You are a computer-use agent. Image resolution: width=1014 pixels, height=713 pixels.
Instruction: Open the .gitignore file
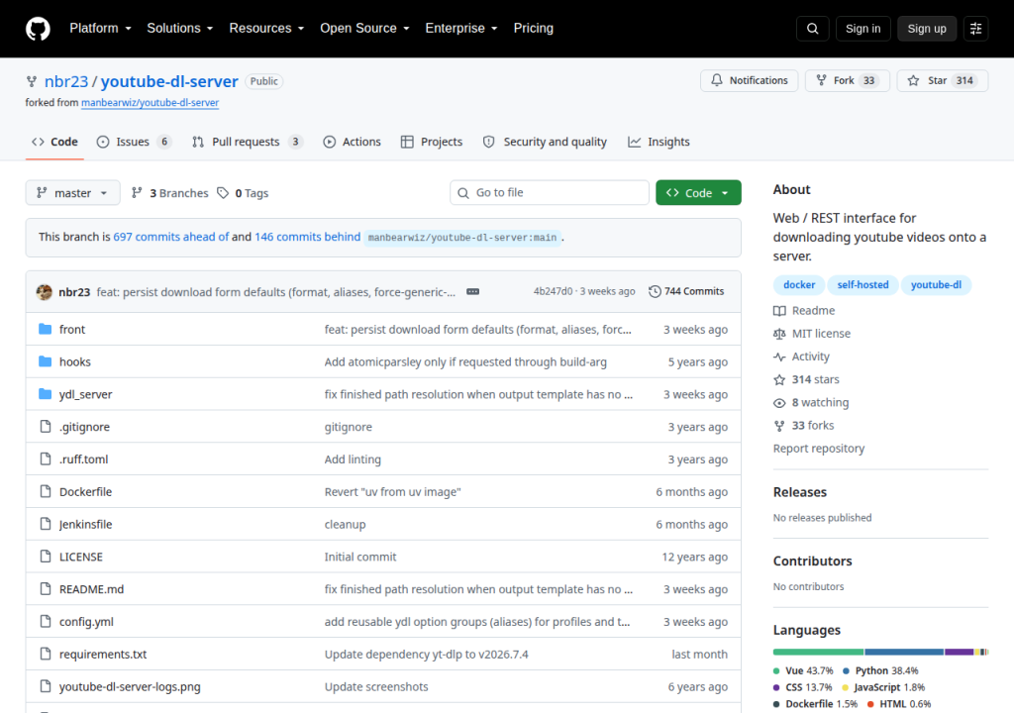pos(84,427)
